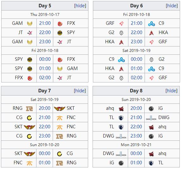The width and height of the screenshot is (182, 170).
Task: Click GRF logo in GRF vs C9 match
Action: point(121,24)
